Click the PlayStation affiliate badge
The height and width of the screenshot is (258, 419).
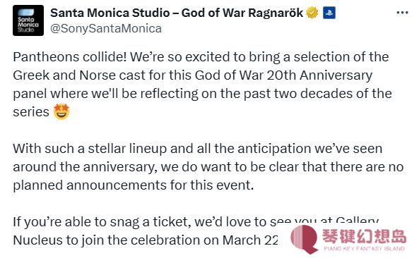pyautogui.click(x=329, y=13)
